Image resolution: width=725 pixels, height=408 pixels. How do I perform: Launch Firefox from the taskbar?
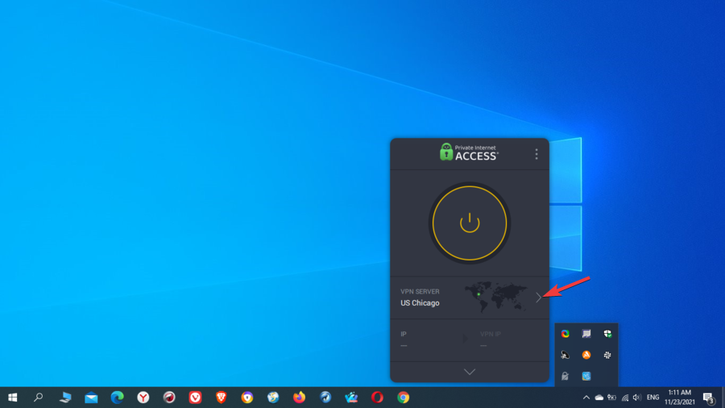299,398
